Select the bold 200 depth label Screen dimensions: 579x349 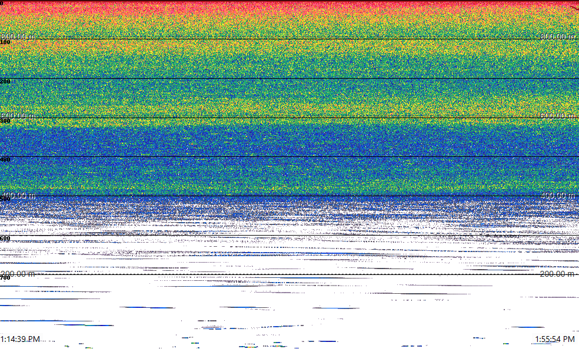click(x=5, y=82)
